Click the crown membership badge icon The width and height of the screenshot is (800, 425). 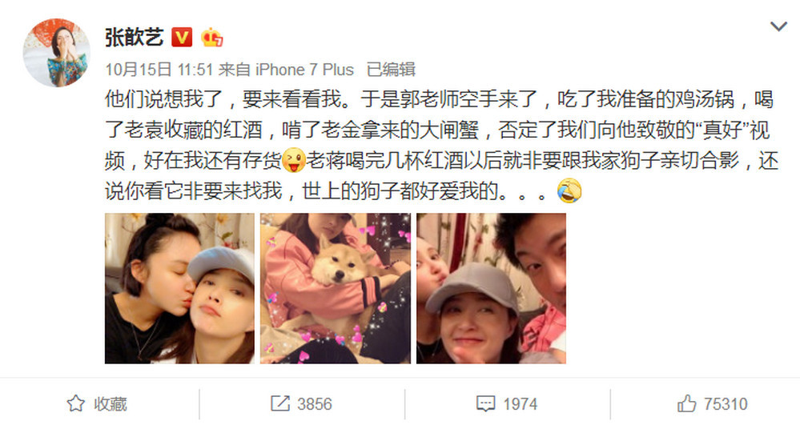[x=211, y=38]
